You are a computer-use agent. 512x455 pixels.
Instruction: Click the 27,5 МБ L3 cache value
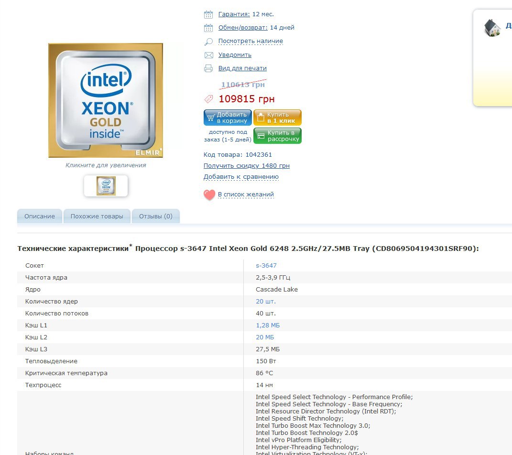[268, 349]
